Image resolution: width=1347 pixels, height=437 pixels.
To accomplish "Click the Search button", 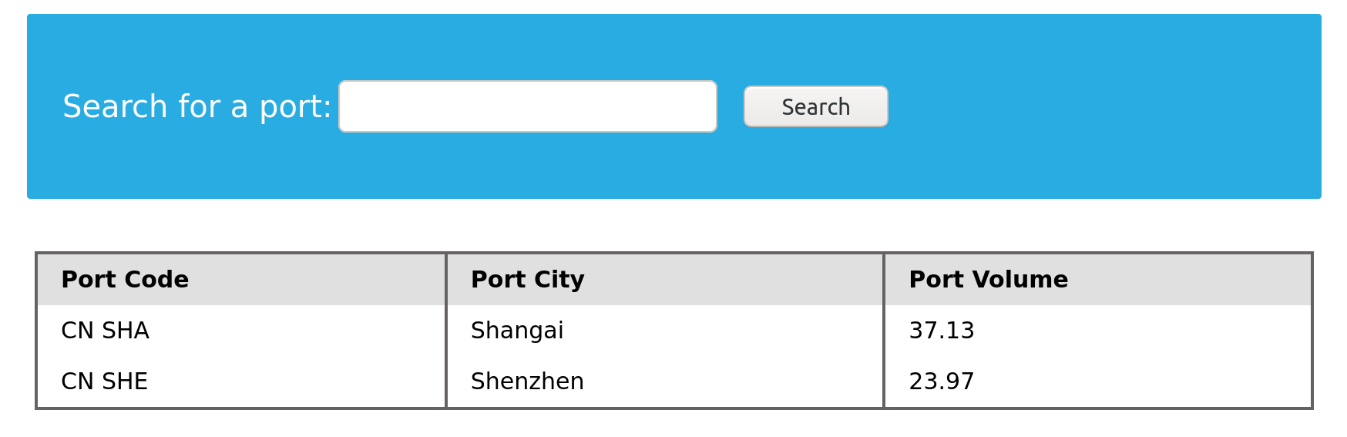I will coord(815,106).
